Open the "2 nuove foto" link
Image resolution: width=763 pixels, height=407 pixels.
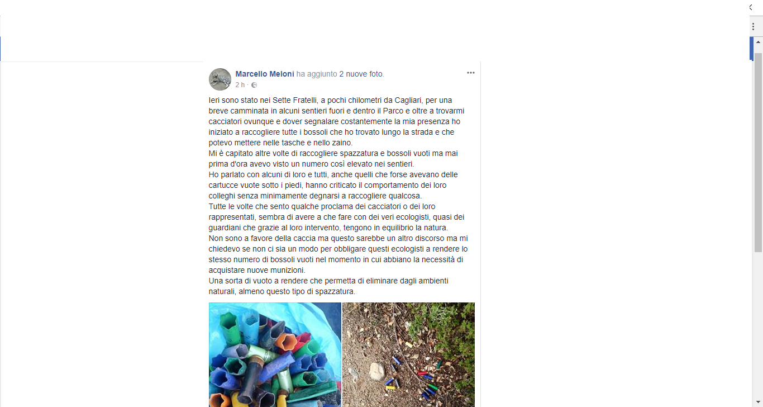361,74
